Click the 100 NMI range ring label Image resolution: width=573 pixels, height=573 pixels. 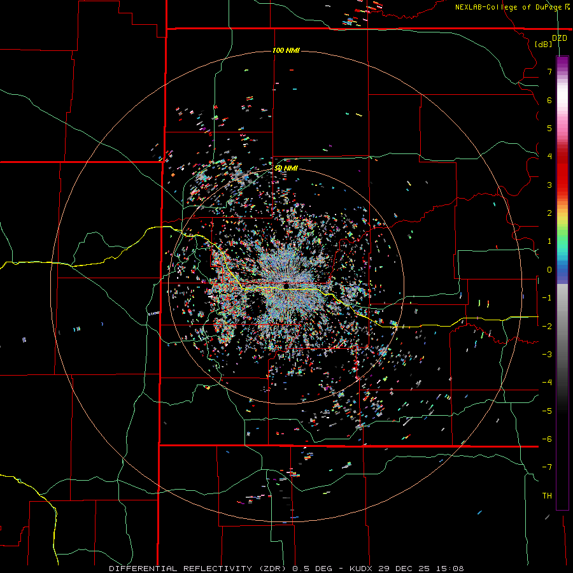(286, 50)
